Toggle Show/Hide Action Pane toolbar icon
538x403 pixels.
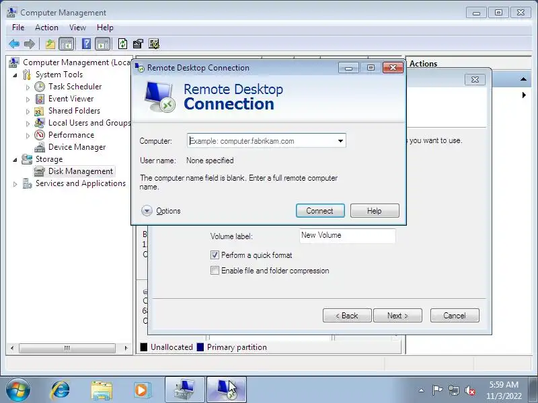pos(103,44)
